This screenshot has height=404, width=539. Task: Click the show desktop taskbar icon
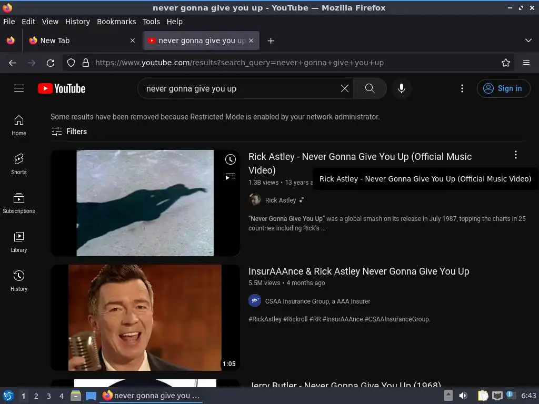91,396
